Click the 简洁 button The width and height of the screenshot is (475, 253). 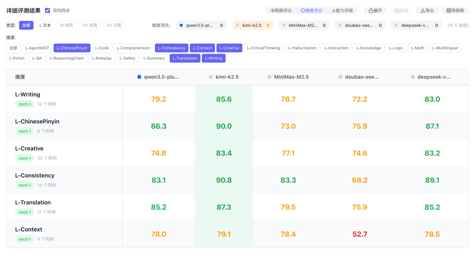pos(401,10)
